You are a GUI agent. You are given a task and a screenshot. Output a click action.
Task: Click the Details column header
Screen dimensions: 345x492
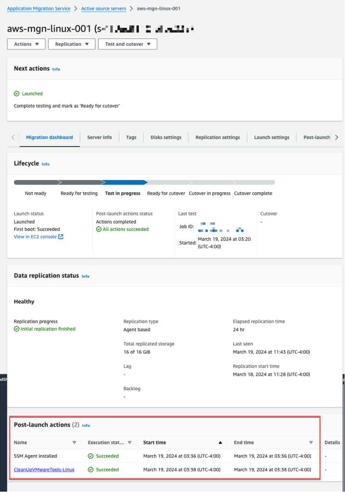pyautogui.click(x=332, y=443)
